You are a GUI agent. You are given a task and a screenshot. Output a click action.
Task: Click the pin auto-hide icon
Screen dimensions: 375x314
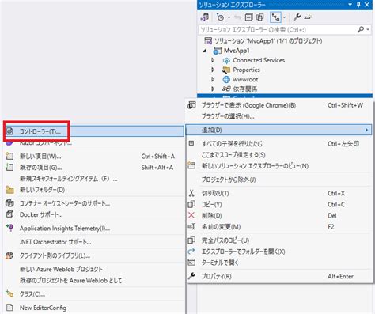click(x=358, y=5)
